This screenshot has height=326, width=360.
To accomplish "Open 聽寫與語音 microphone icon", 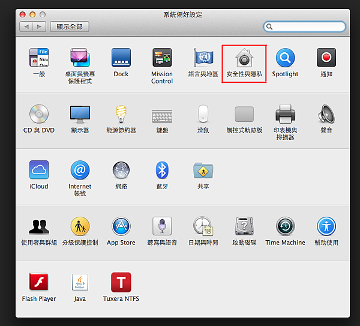I will (x=162, y=226).
